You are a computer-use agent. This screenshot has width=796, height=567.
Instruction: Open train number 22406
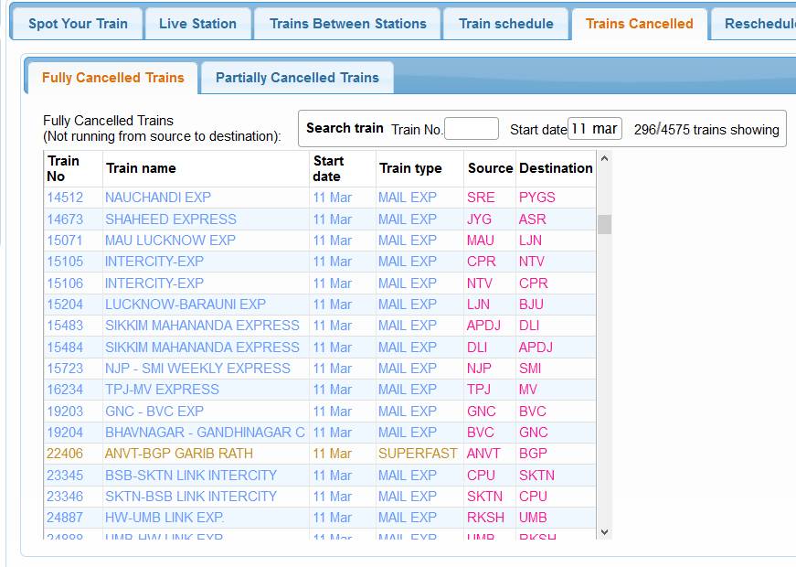65,454
